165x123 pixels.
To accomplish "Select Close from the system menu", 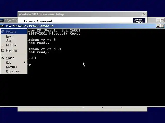I will (14, 58).
